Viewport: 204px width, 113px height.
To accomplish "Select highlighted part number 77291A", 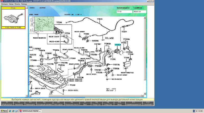I will [x=118, y=45].
